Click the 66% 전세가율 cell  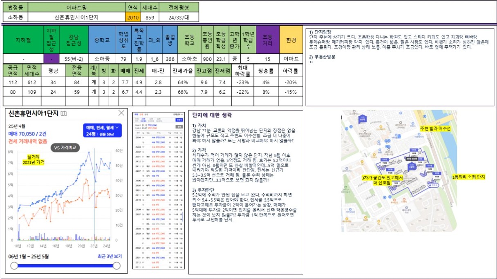(x=182, y=92)
